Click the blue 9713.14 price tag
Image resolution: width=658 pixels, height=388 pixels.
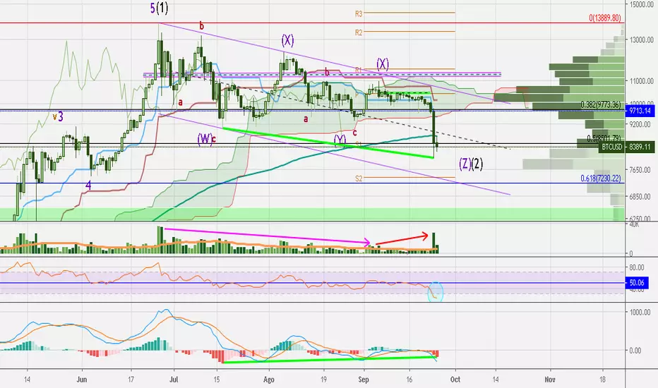coord(640,111)
